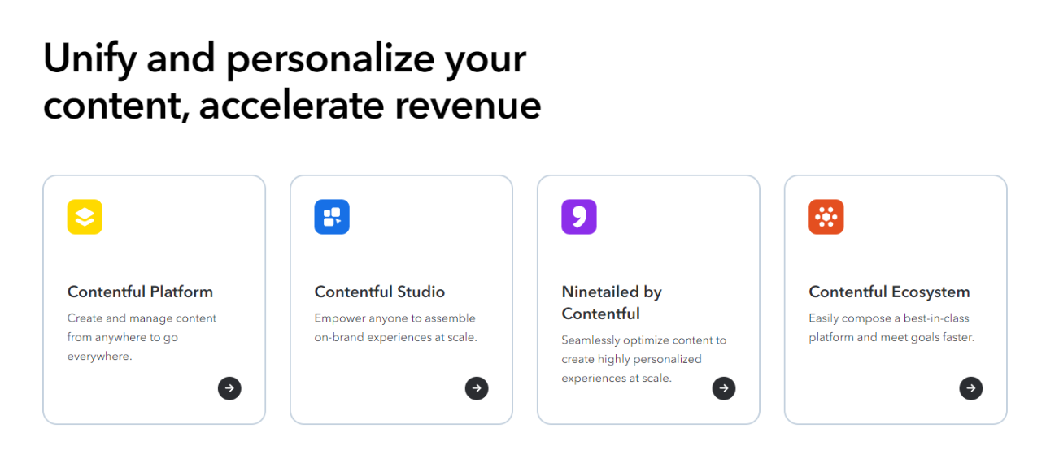Click the 'Create and manage content' description
This screenshot has width=1046, height=450.
(x=142, y=337)
